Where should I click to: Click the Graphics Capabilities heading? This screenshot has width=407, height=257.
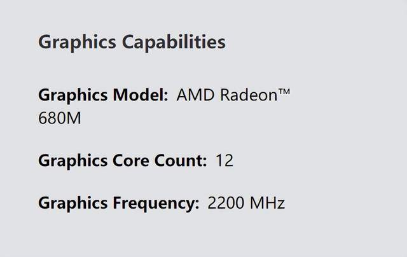[132, 43]
